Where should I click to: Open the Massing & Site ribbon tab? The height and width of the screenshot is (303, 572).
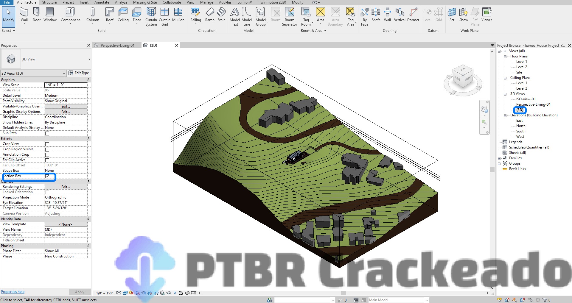point(145,2)
